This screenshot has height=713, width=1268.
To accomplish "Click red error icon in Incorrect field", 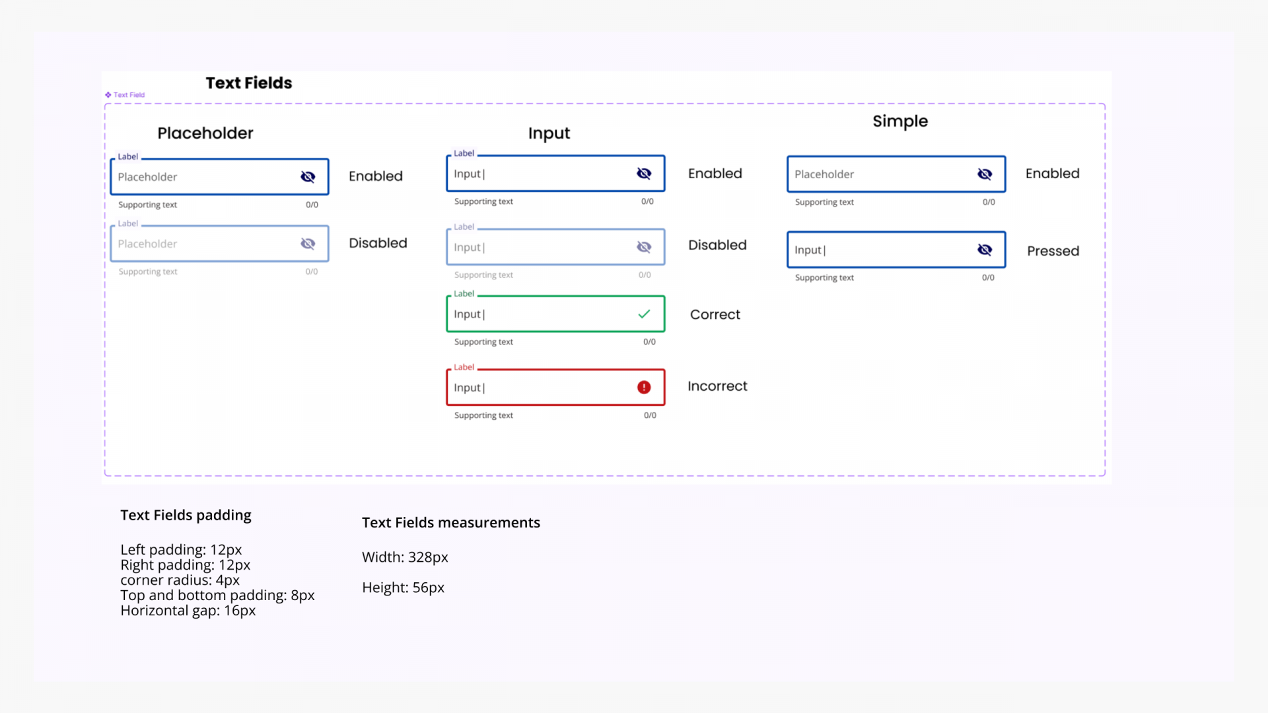I will [644, 388].
